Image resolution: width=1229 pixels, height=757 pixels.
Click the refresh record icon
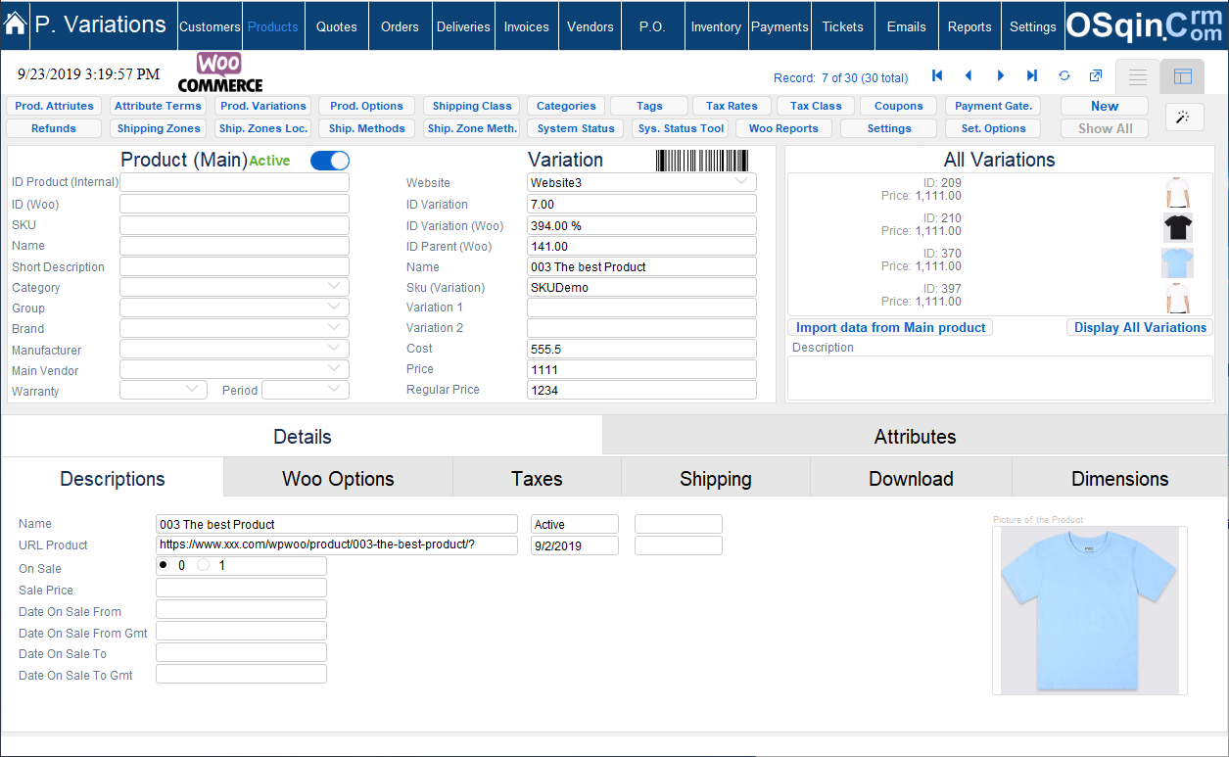(1064, 75)
